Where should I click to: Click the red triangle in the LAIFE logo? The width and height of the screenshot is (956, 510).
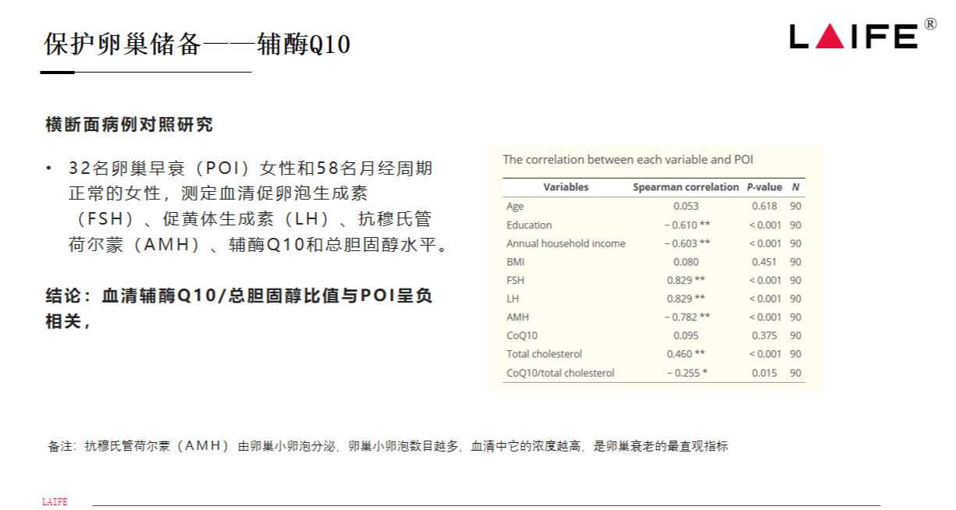point(830,37)
